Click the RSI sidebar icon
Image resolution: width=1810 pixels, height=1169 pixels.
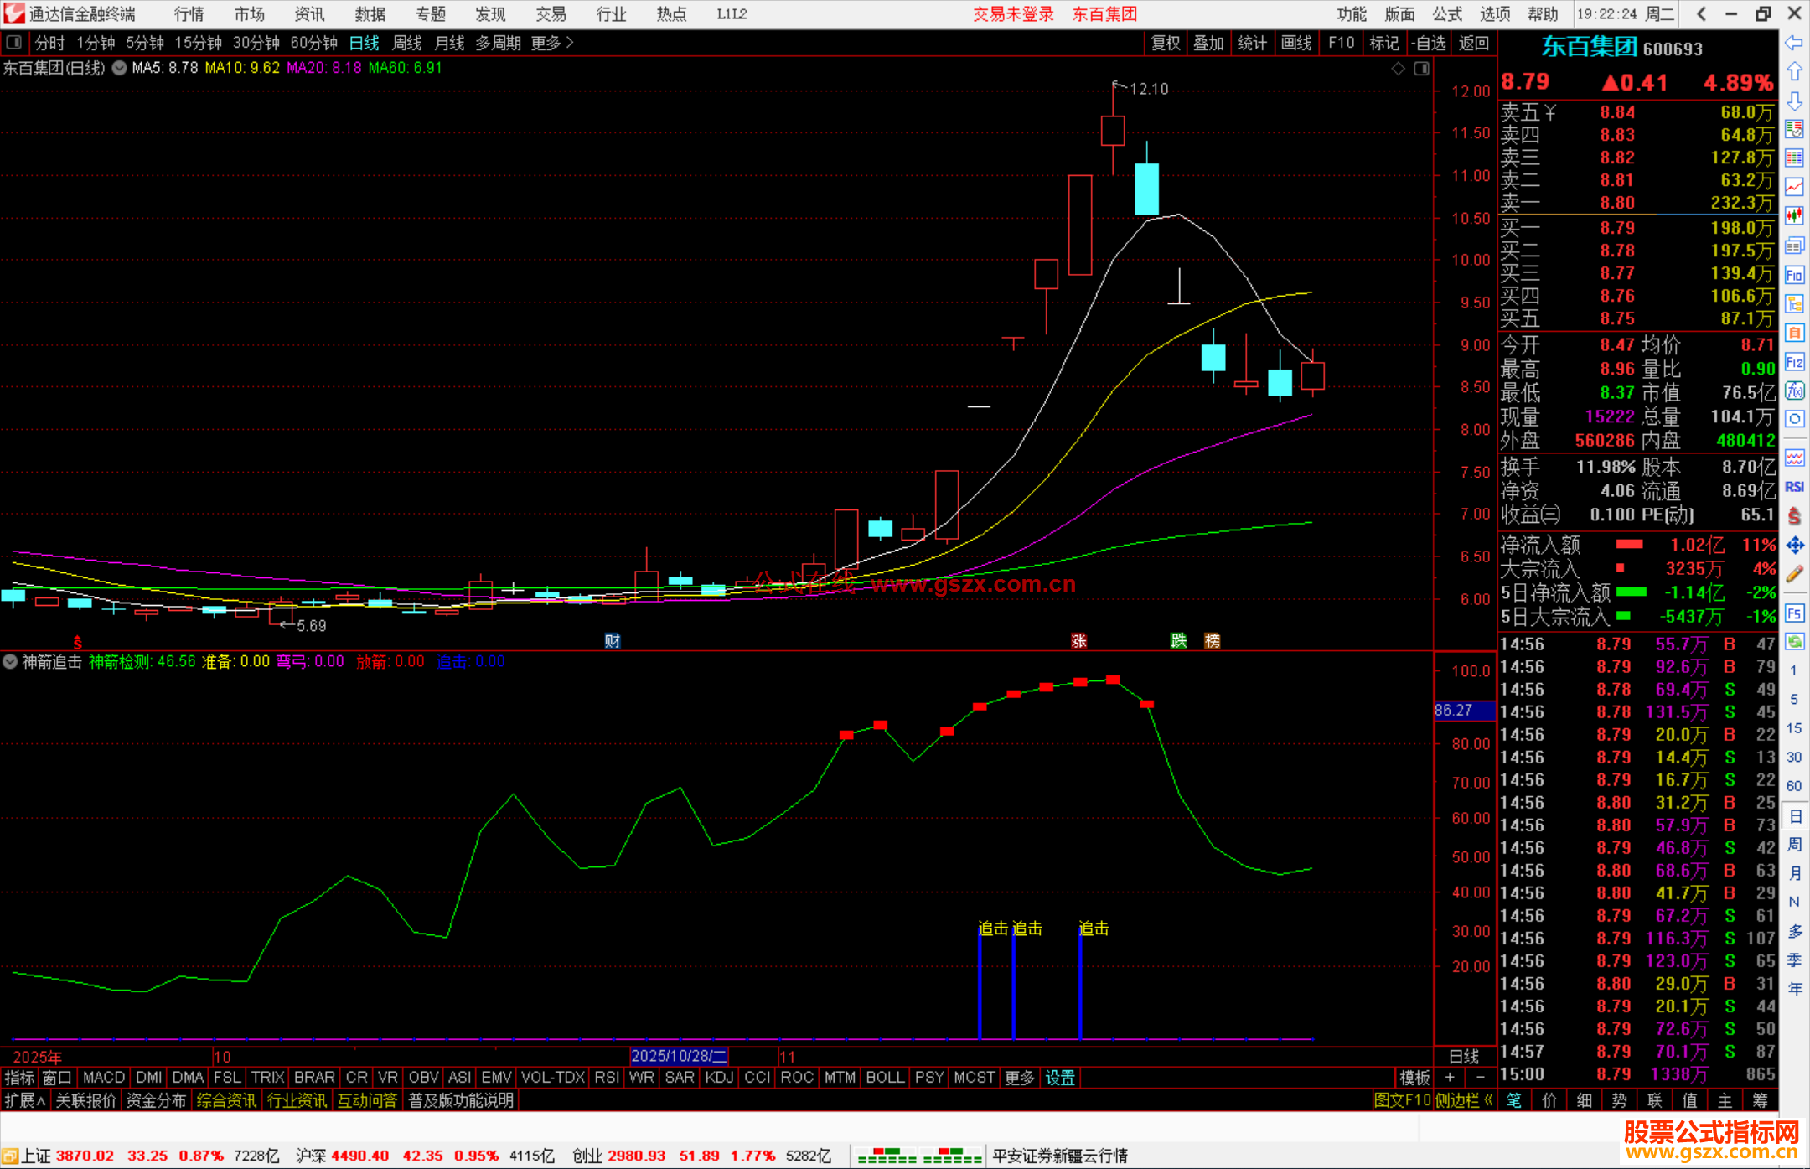[x=1794, y=487]
